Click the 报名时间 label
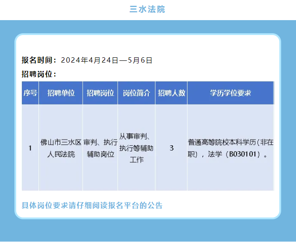This screenshot has height=242, width=296. pyautogui.click(x=39, y=60)
